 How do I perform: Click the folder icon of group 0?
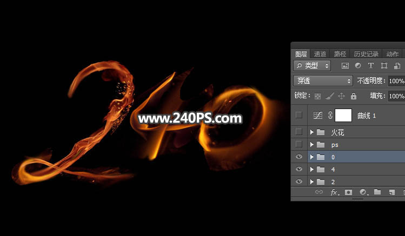click(321, 157)
